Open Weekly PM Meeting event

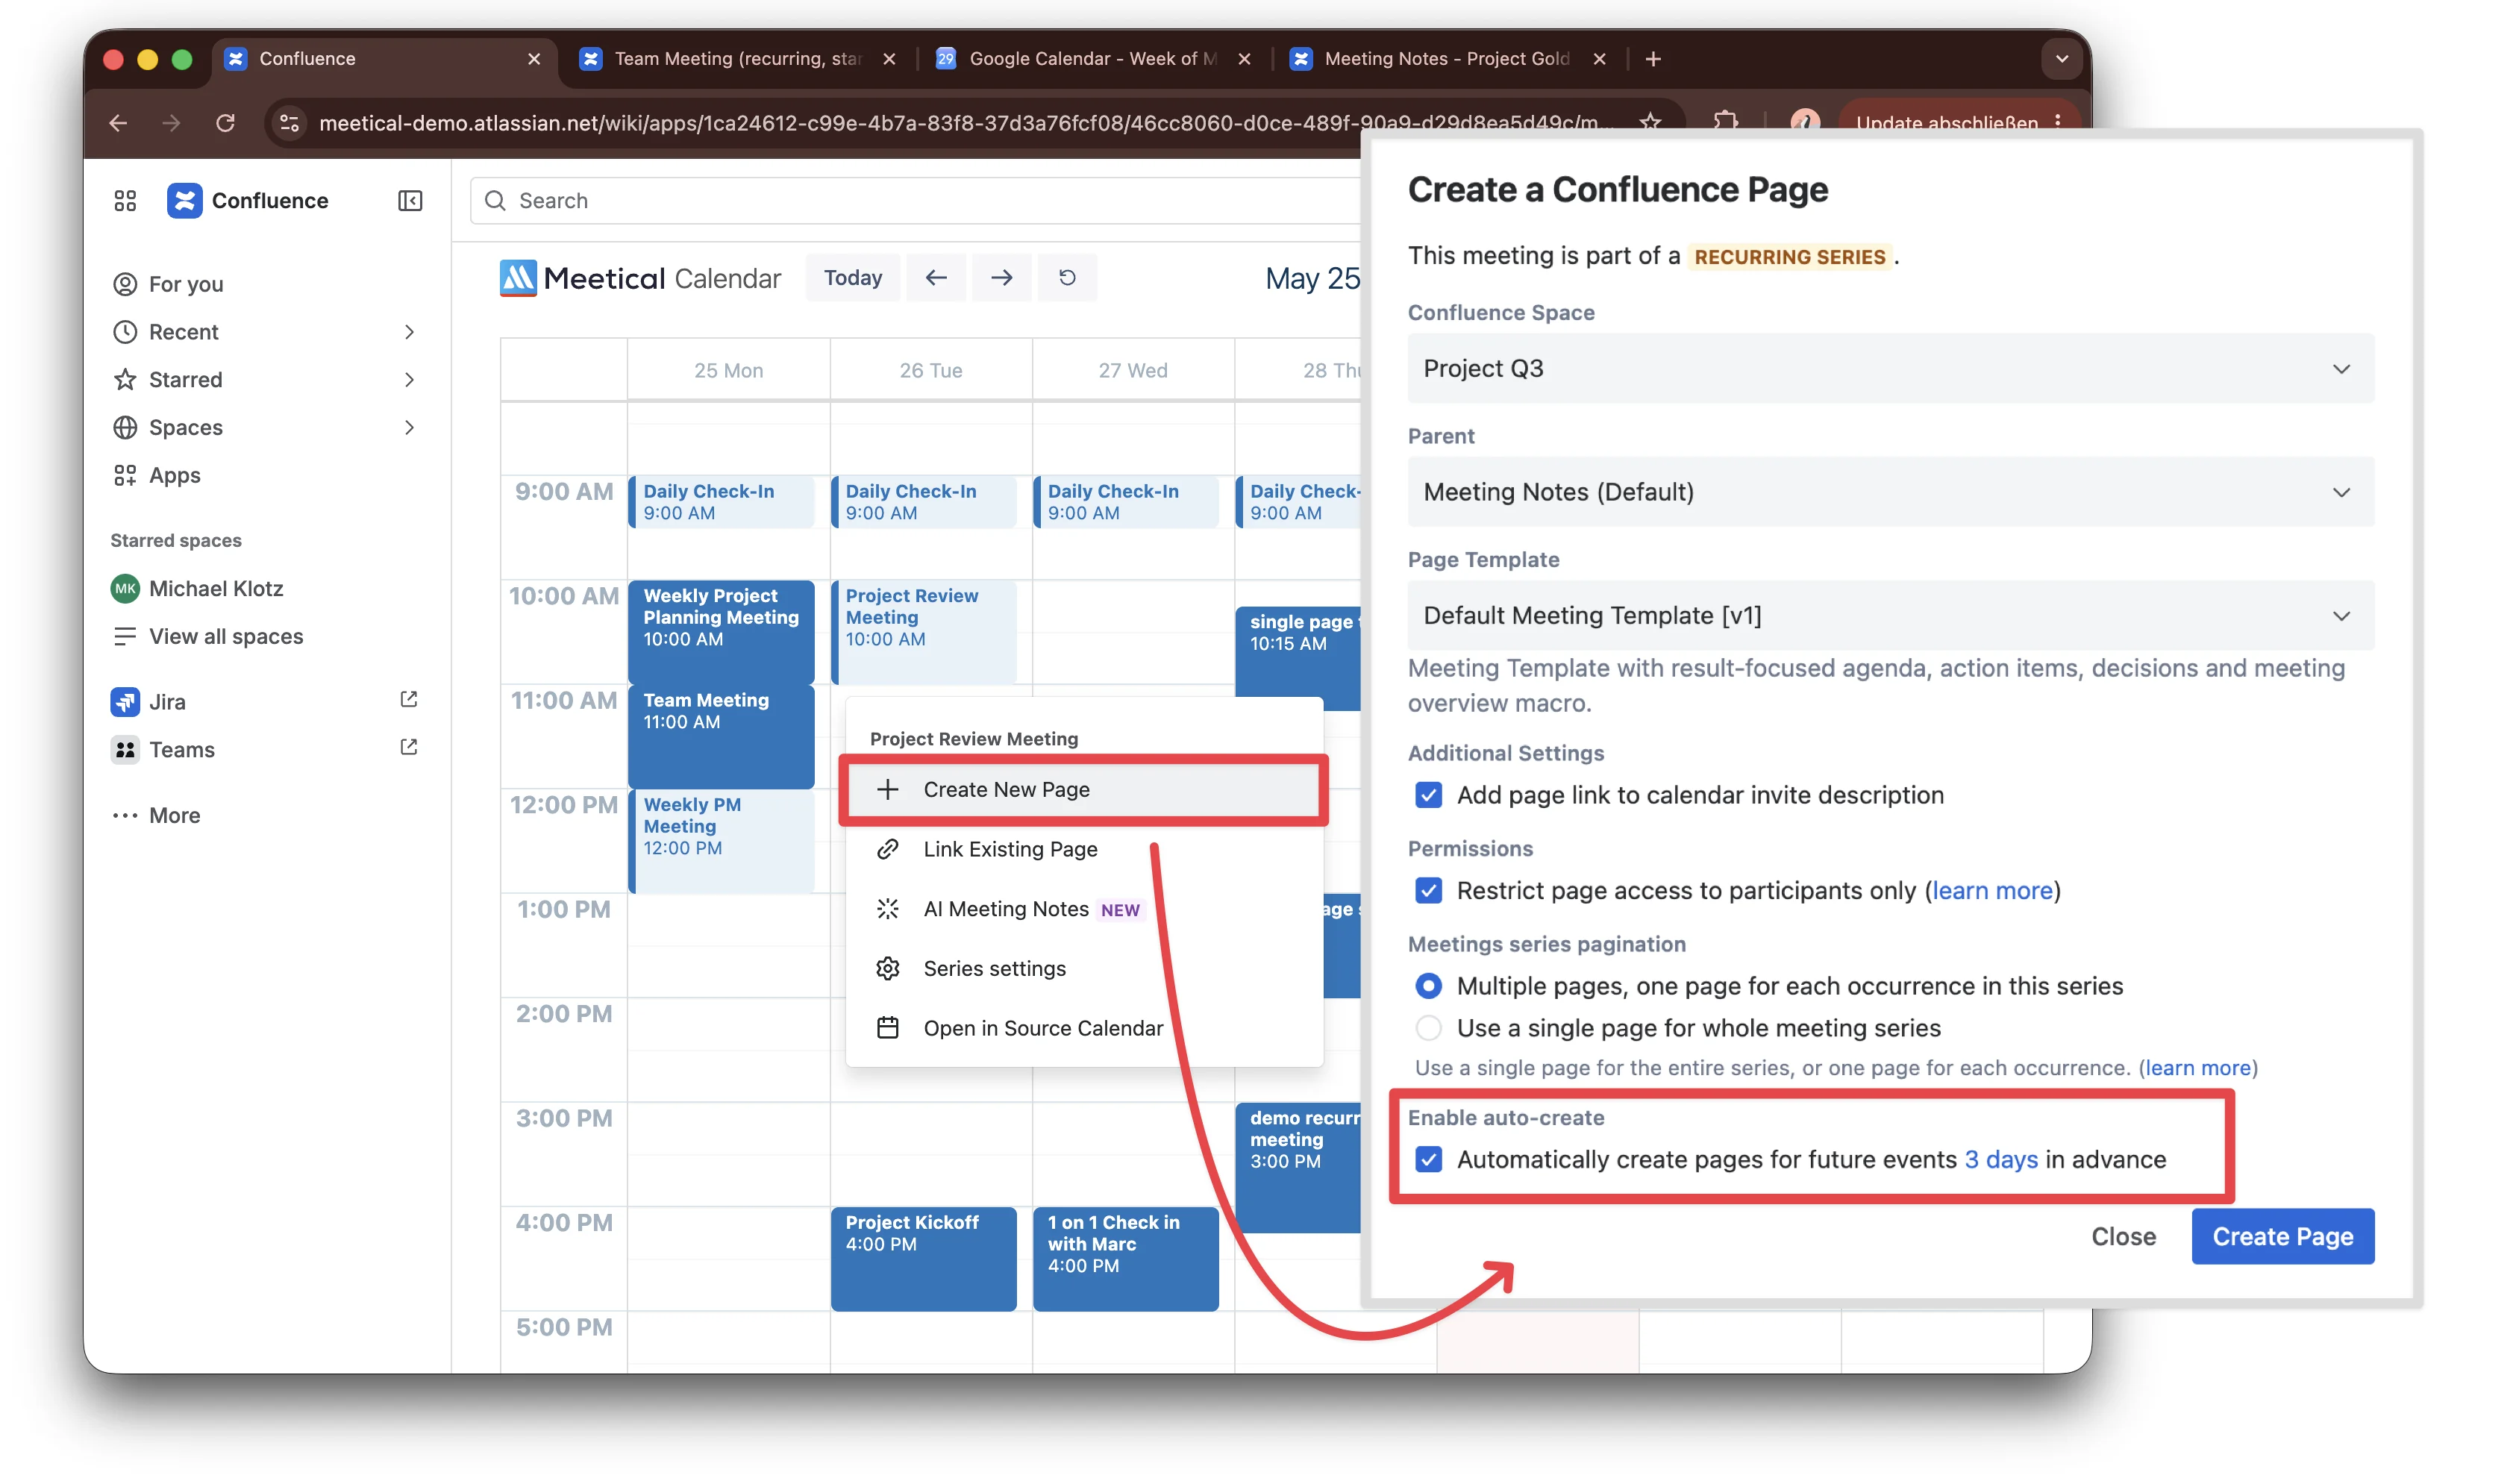tap(721, 841)
